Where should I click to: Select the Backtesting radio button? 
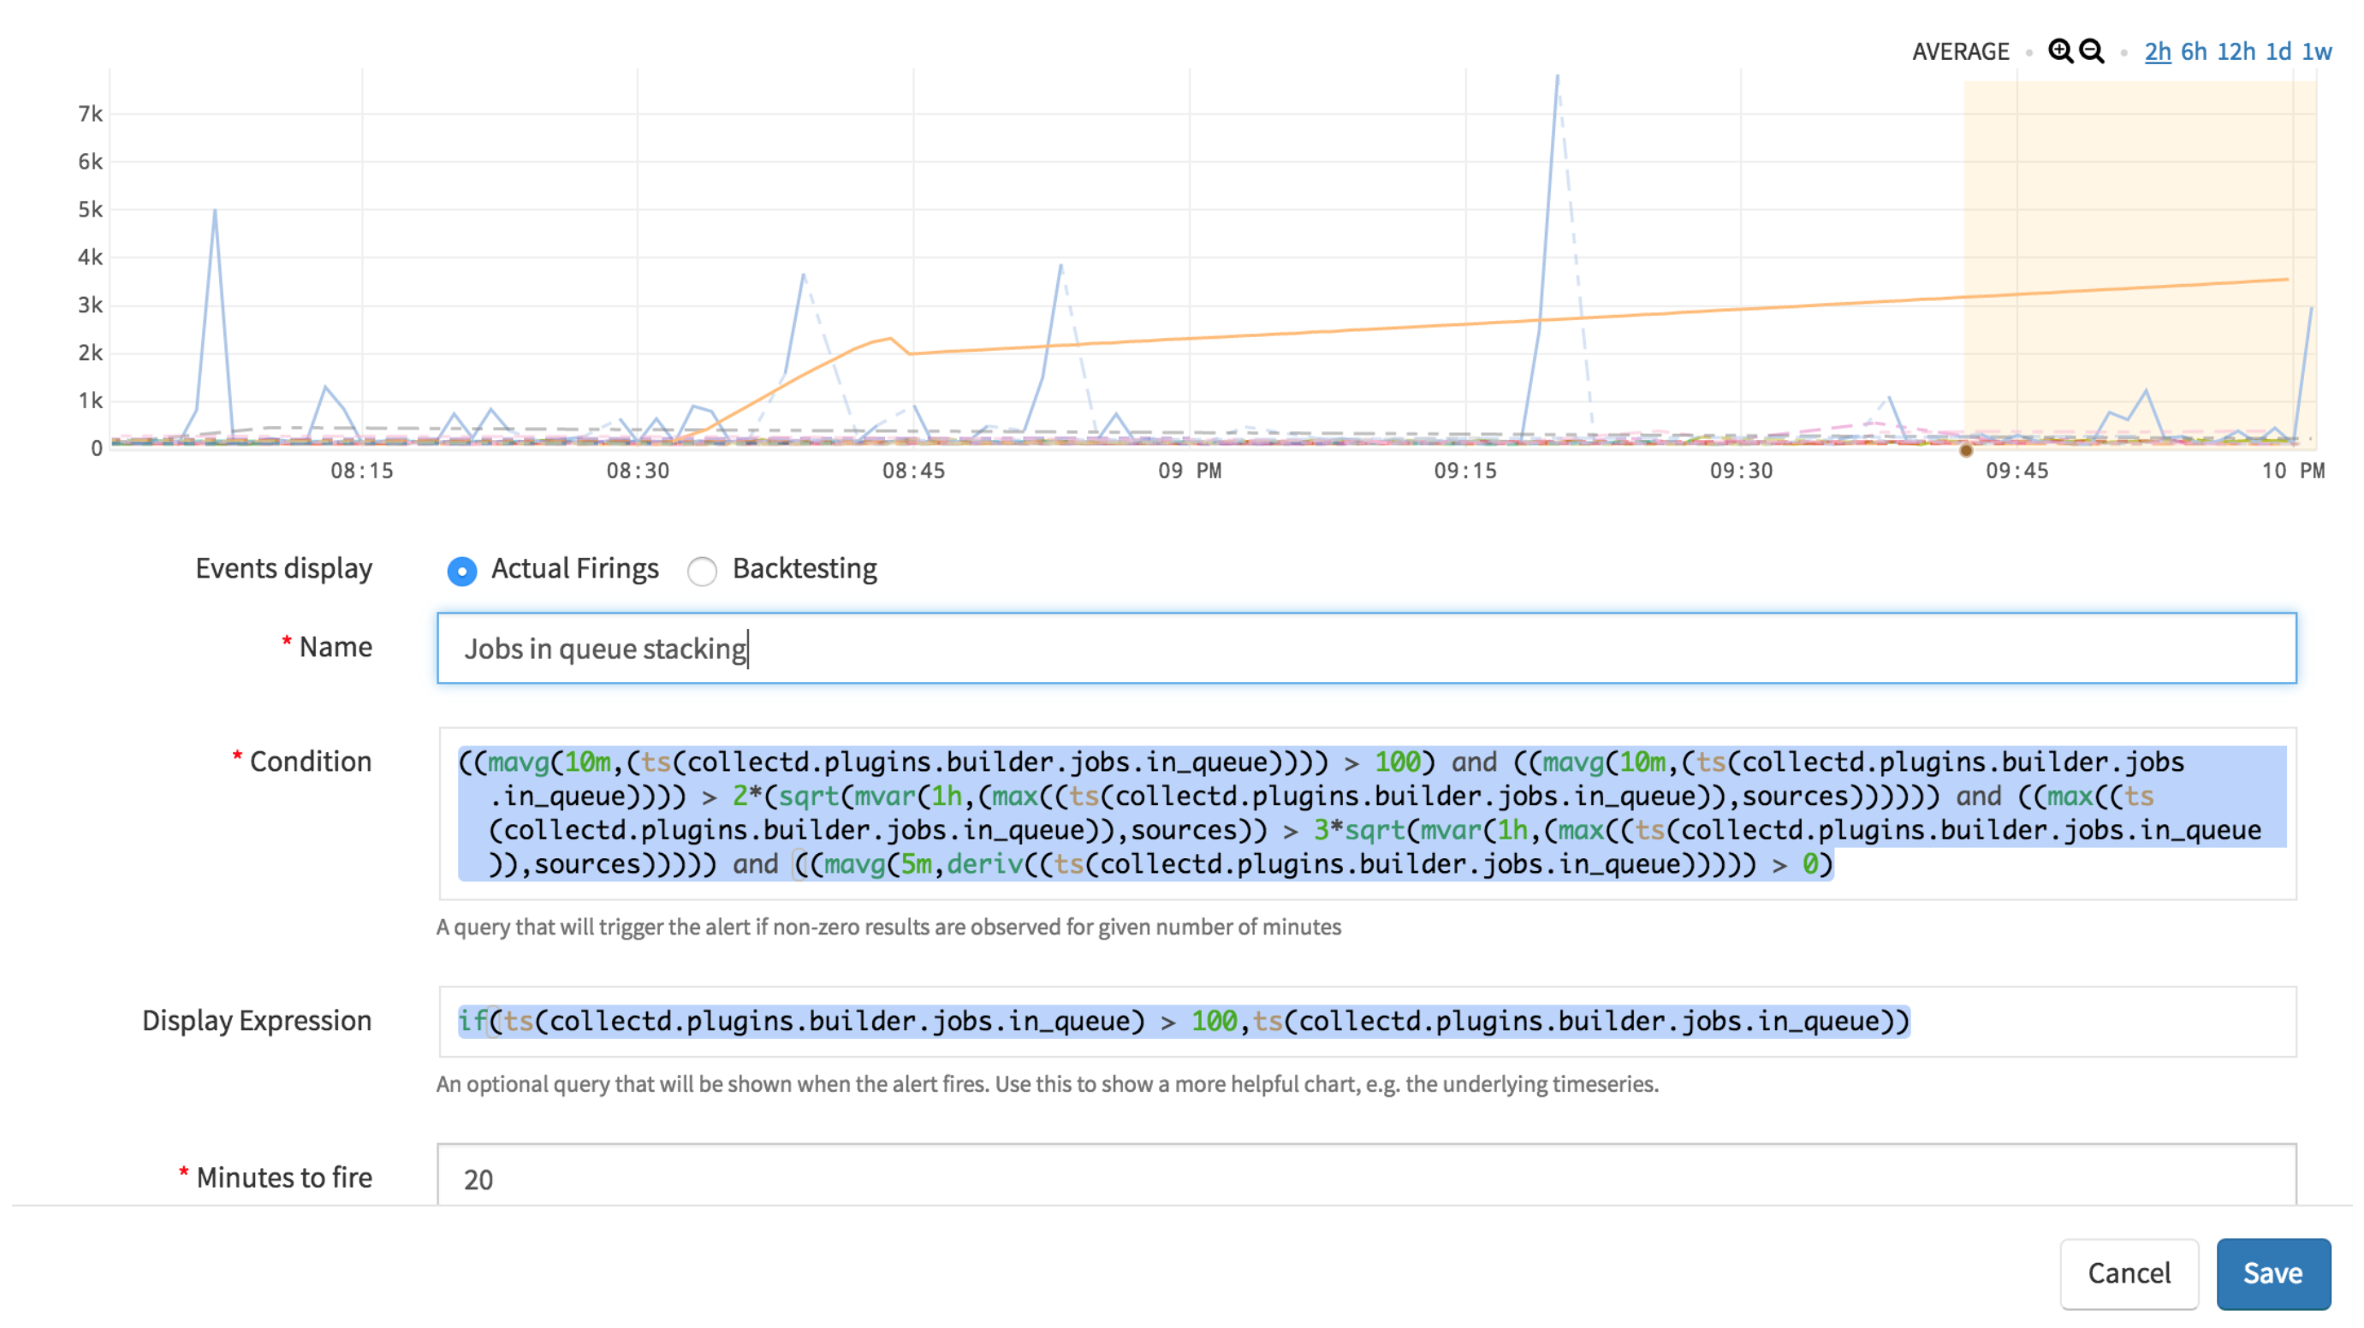coord(701,570)
